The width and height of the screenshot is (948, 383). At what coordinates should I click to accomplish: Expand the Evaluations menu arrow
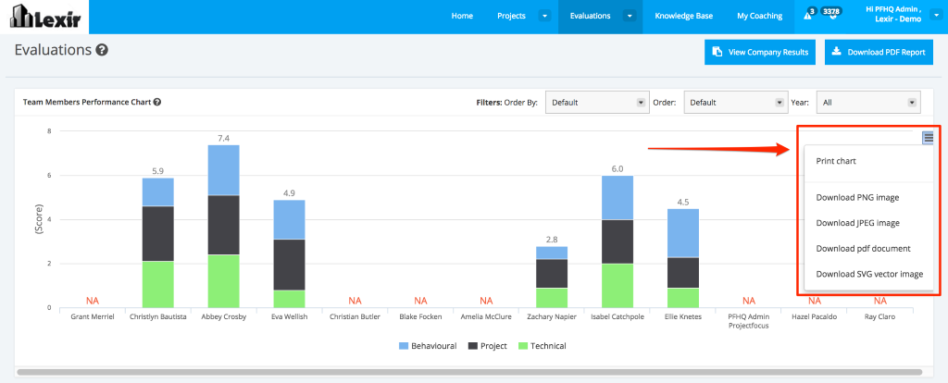click(x=630, y=17)
